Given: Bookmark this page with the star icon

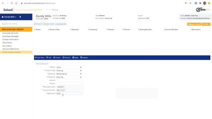Looking at the screenshot, I should coord(190,3).
